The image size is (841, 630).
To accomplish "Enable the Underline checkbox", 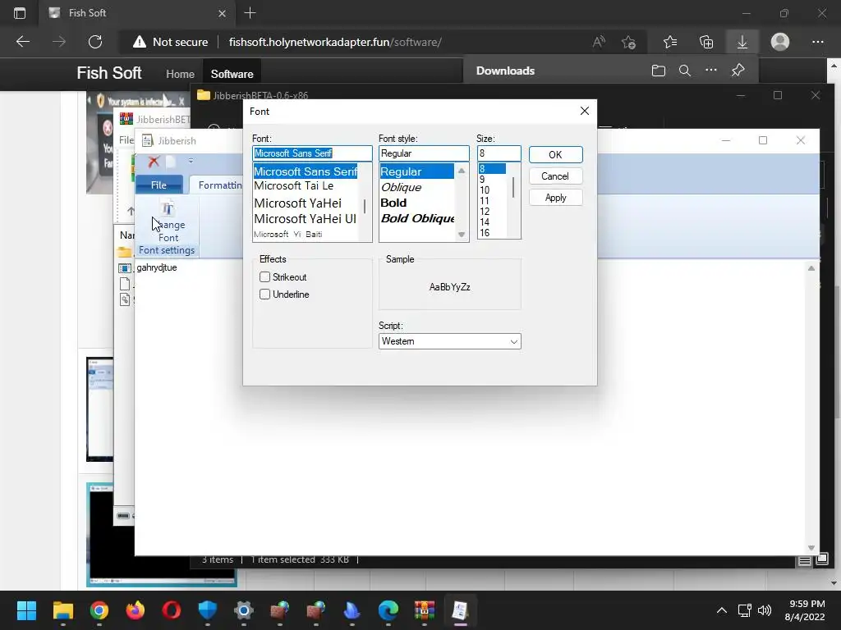I will (264, 294).
